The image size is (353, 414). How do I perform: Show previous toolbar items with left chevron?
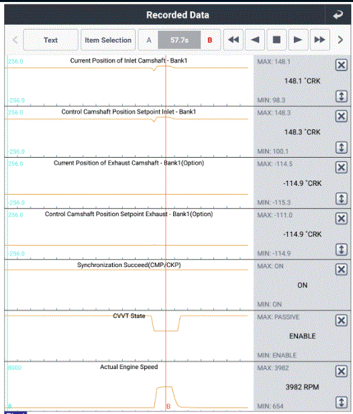[x=15, y=40]
